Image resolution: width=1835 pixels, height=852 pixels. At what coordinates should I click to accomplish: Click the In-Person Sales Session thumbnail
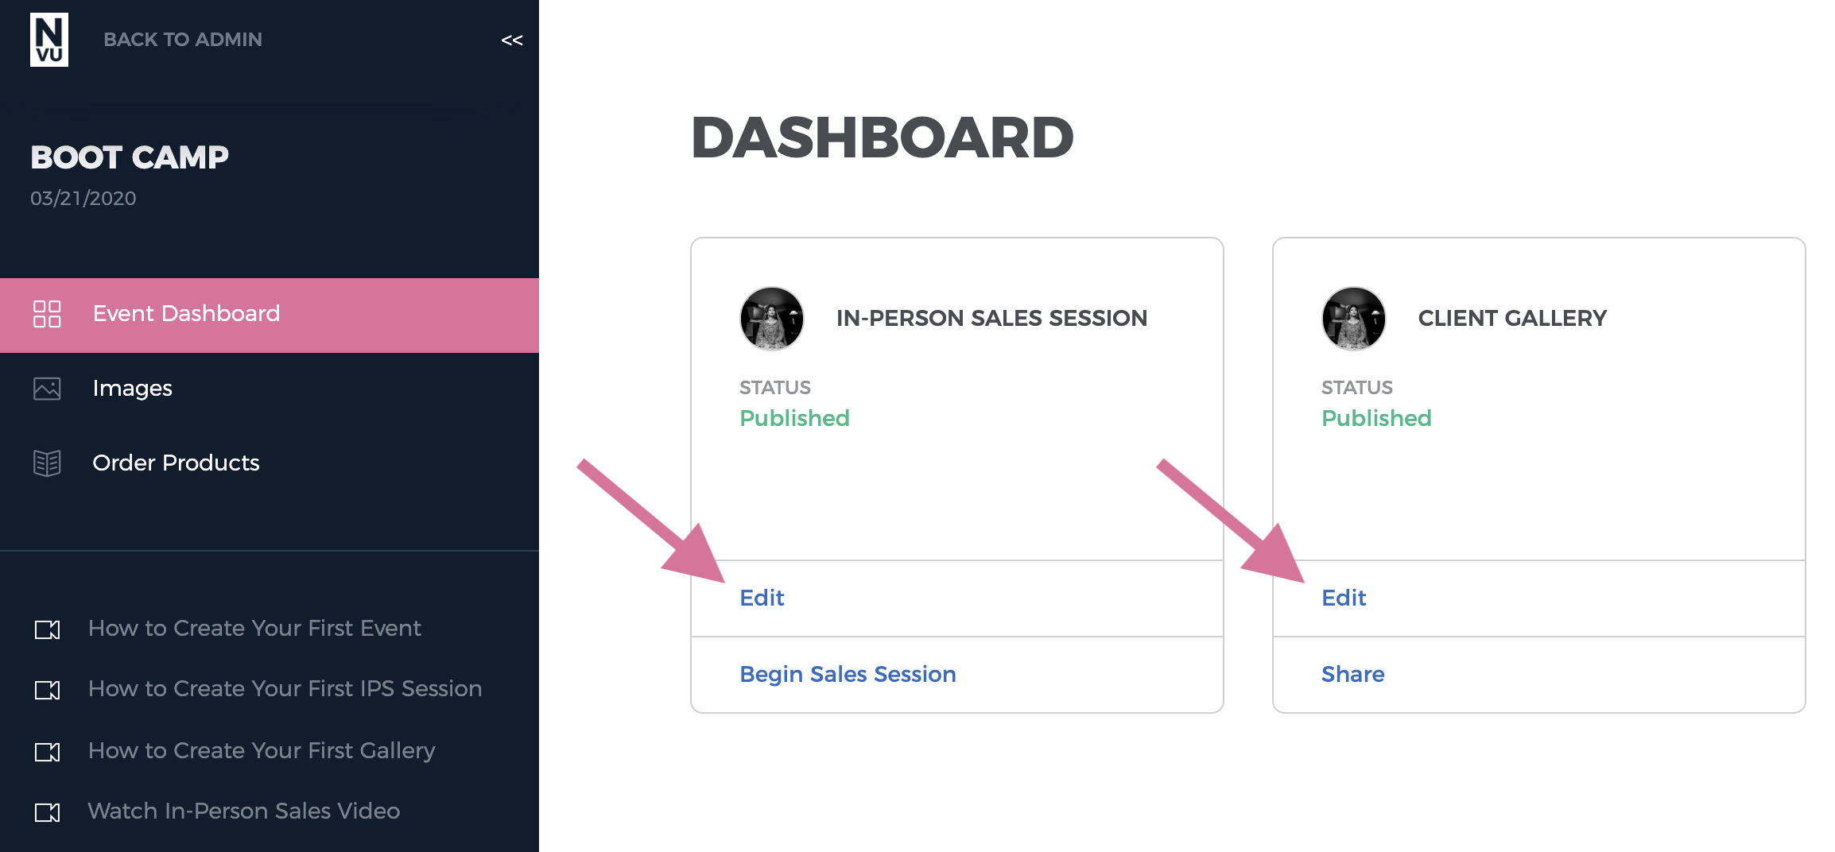[772, 319]
